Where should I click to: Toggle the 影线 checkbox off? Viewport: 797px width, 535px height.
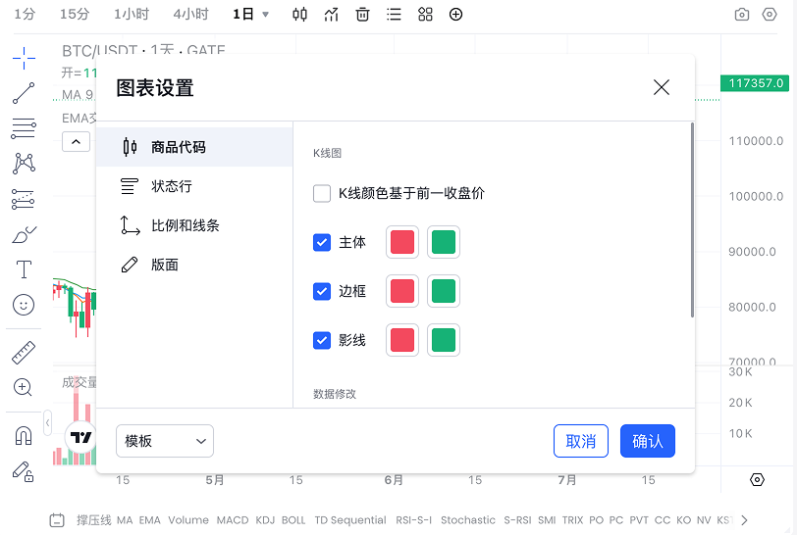point(322,340)
